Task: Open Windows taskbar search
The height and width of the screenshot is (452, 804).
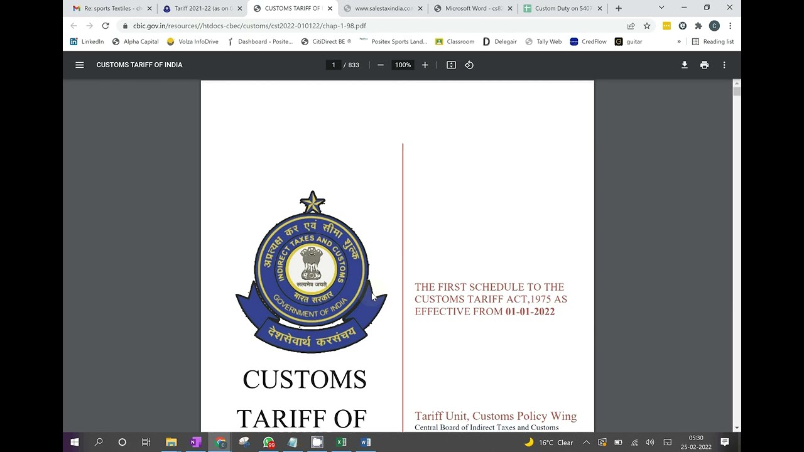Action: click(99, 442)
